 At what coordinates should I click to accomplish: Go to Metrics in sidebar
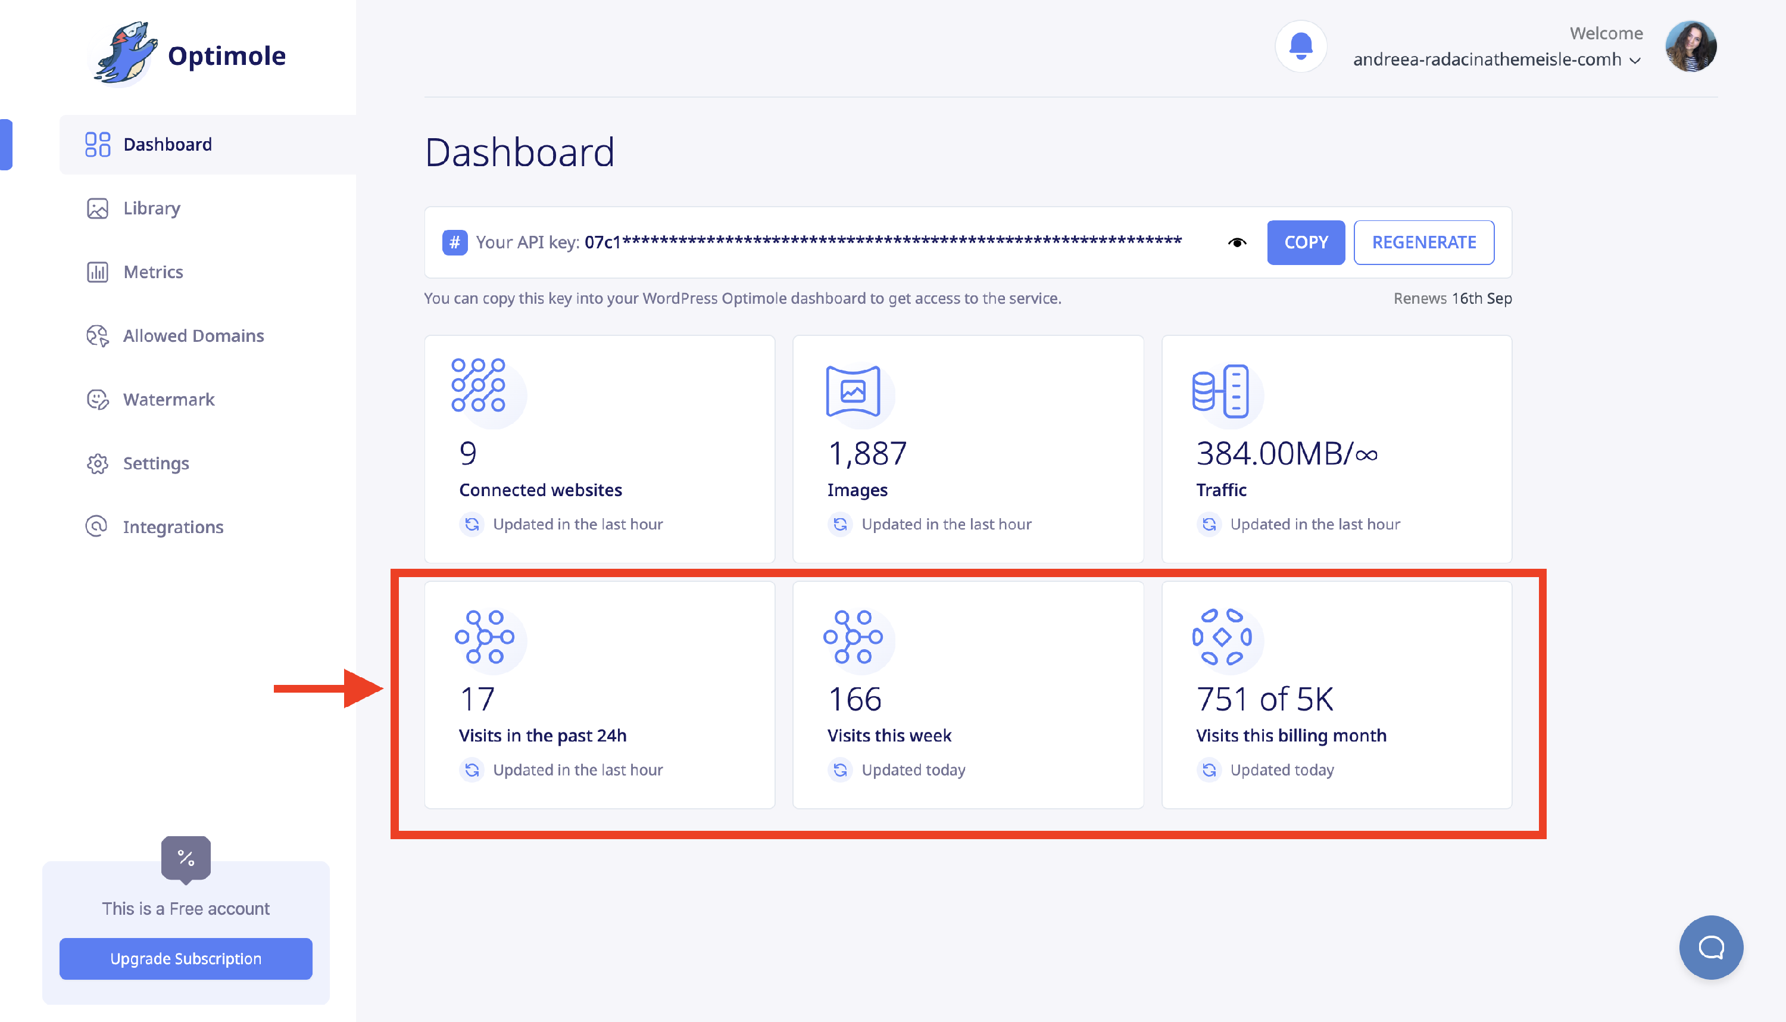coord(153,272)
